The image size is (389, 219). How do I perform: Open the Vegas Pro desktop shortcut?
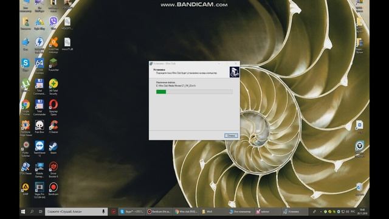pyautogui.click(x=40, y=190)
